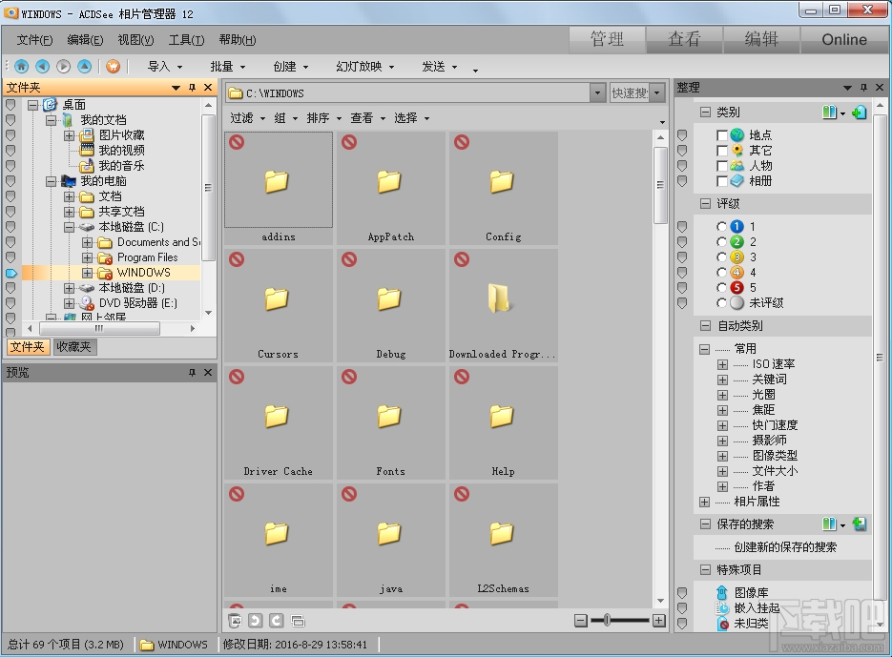Check the 地点 category checkbox
The width and height of the screenshot is (892, 657).
720,134
